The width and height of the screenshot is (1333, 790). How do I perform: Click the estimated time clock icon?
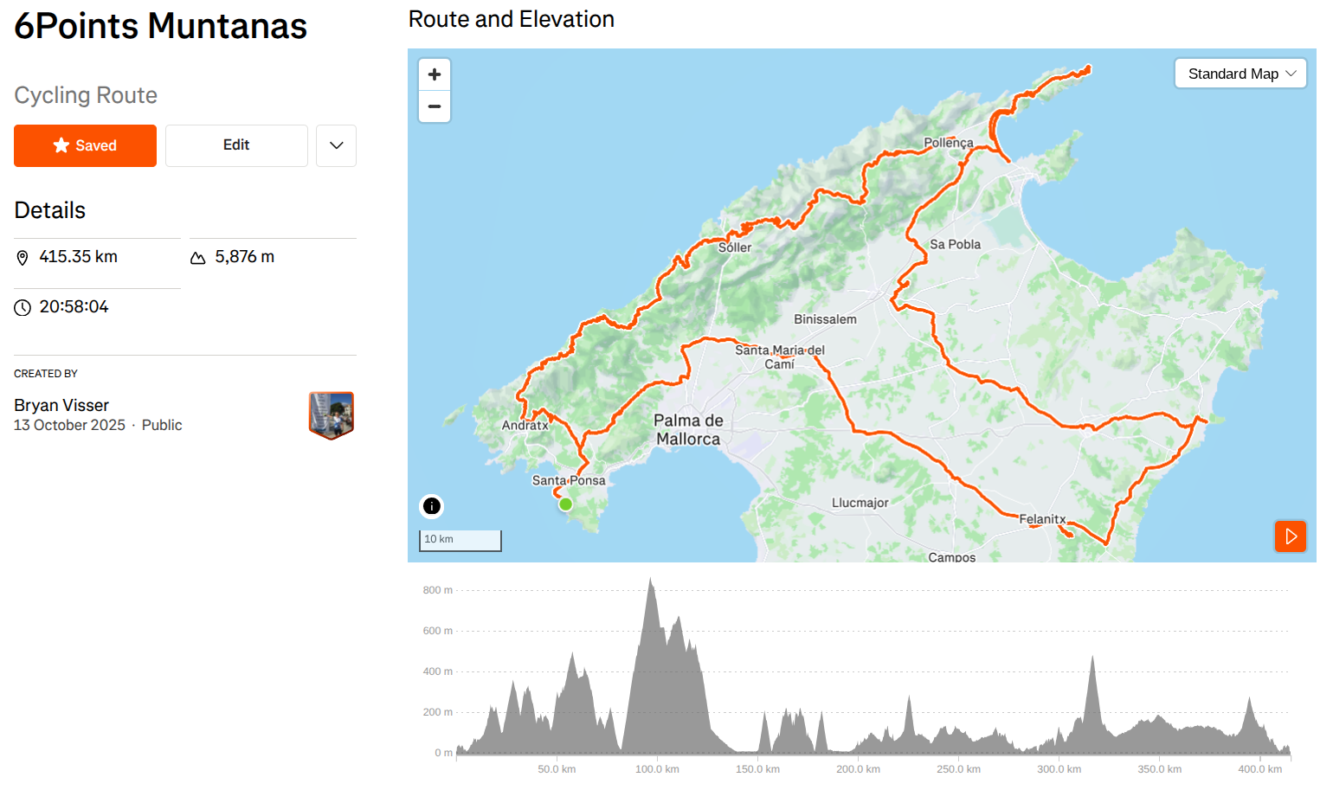click(x=23, y=307)
